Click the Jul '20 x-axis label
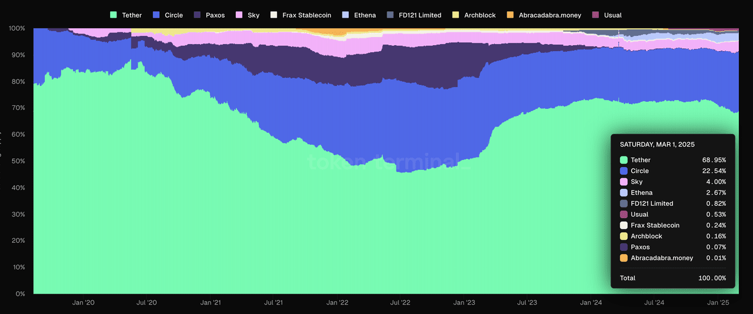753x314 pixels. (146, 303)
